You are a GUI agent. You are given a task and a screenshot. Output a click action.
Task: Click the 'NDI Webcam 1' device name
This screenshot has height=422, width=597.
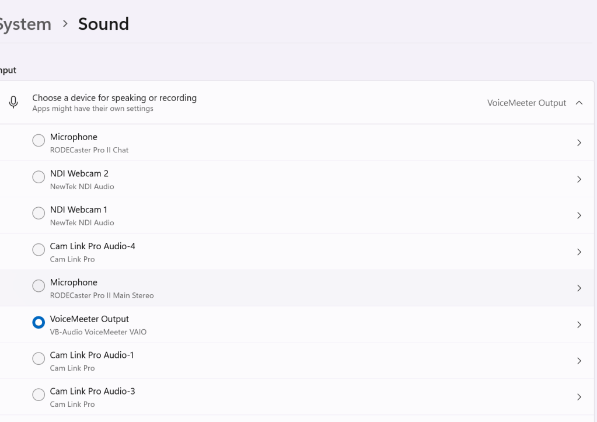click(x=78, y=210)
